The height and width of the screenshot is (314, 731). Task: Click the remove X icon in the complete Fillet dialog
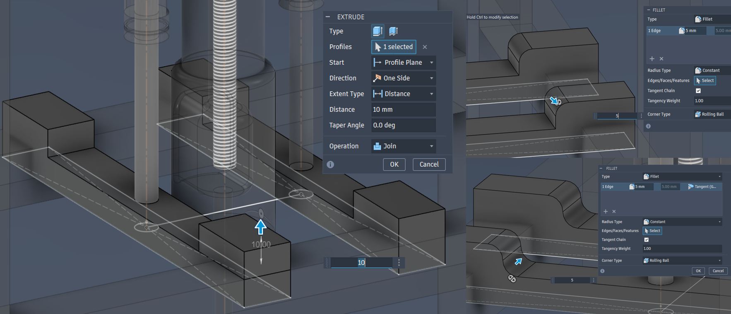point(614,211)
